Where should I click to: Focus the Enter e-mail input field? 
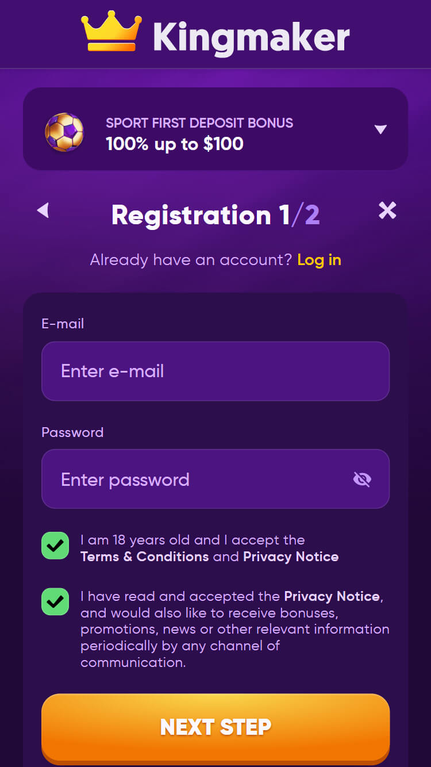tap(215, 371)
